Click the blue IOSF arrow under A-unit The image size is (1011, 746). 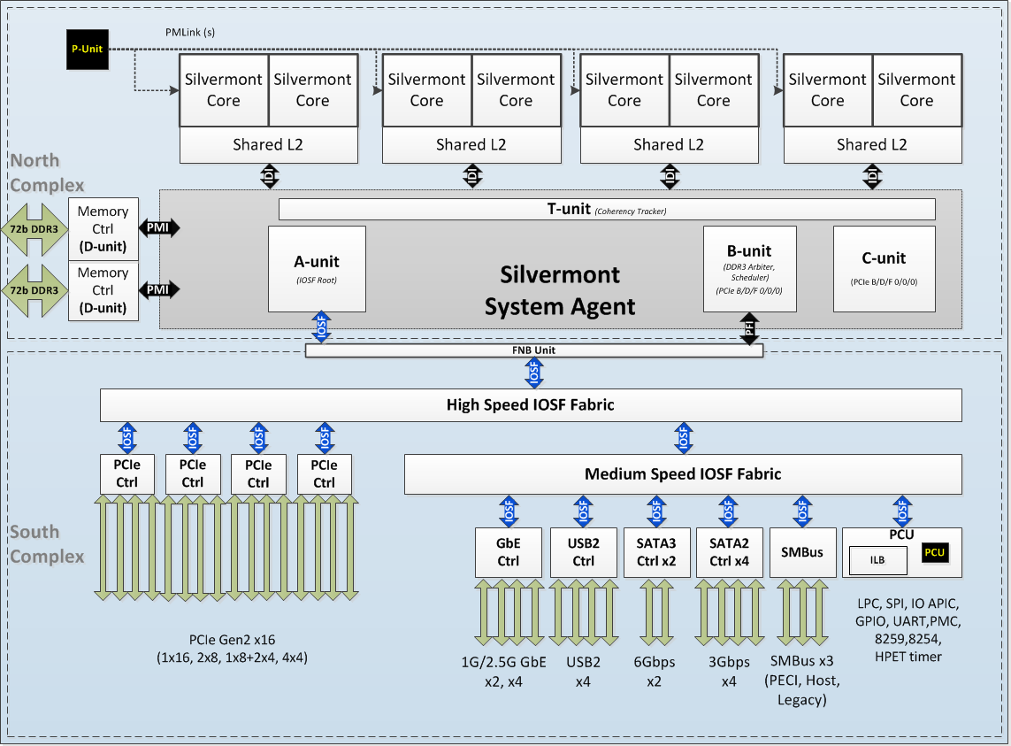(322, 327)
